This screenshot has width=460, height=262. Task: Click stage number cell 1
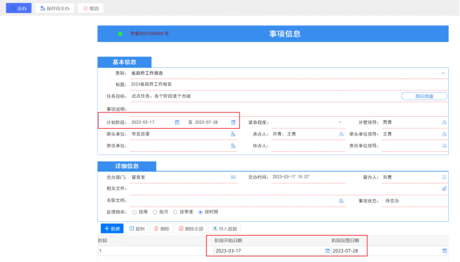(x=156, y=251)
